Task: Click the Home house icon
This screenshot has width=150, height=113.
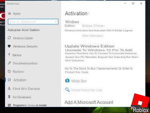Action: tap(9, 13)
